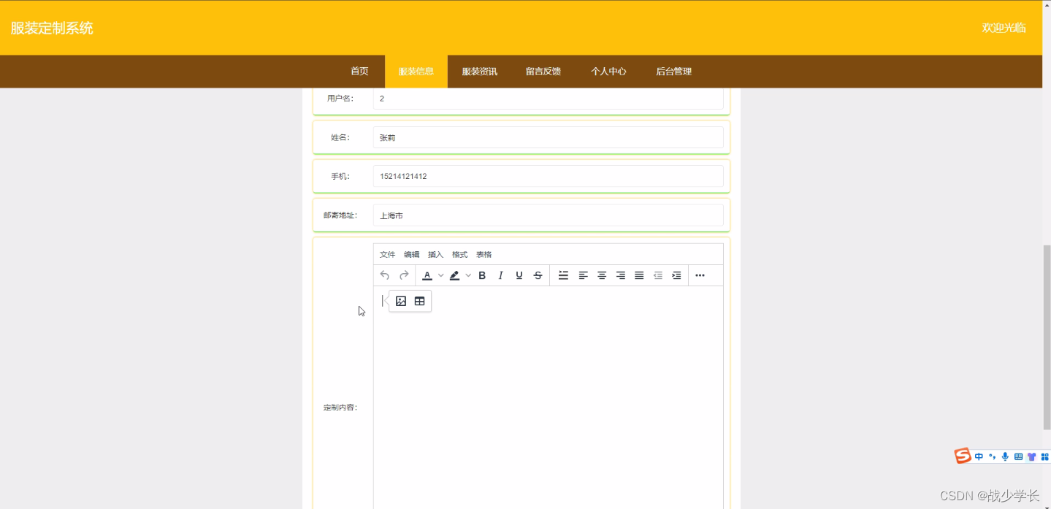Open the 编辑 editor menu
1051x509 pixels.
pyautogui.click(x=411, y=255)
